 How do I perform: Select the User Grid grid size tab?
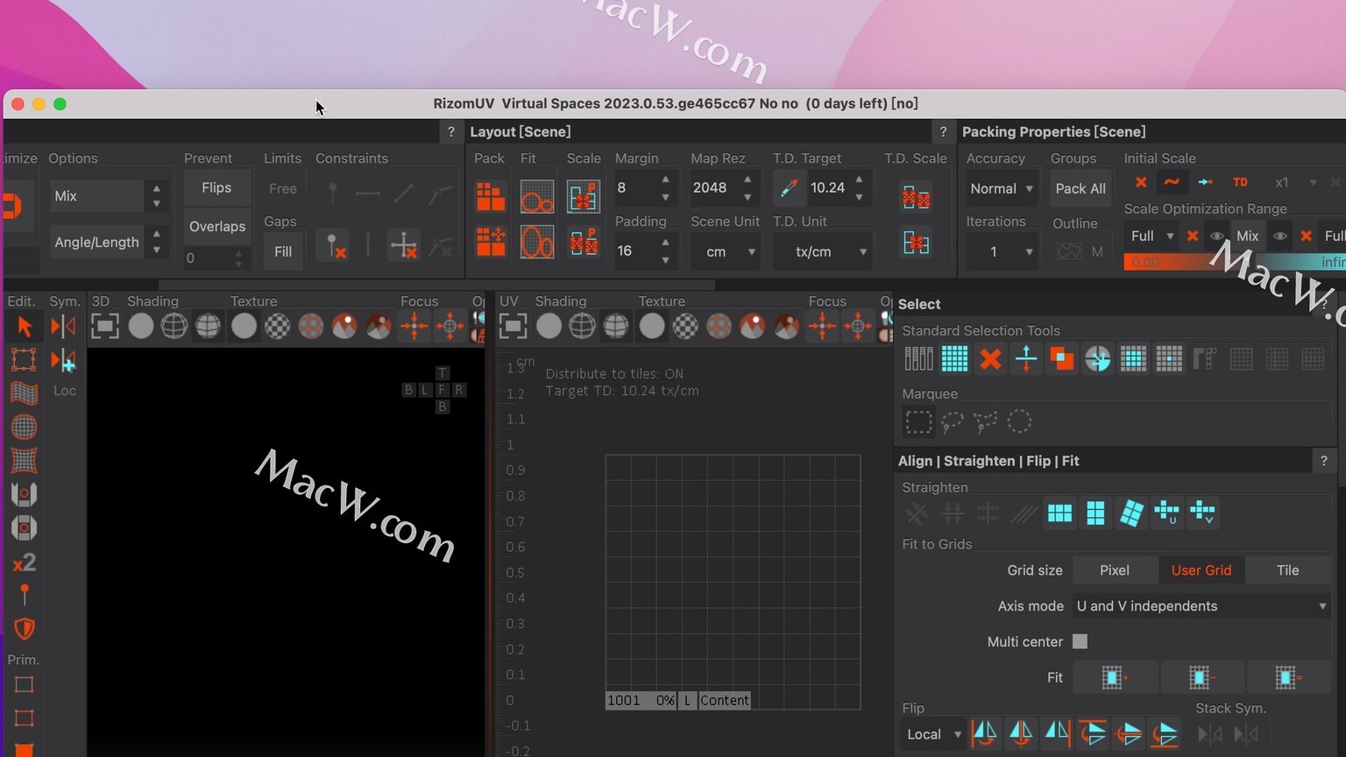pos(1201,570)
